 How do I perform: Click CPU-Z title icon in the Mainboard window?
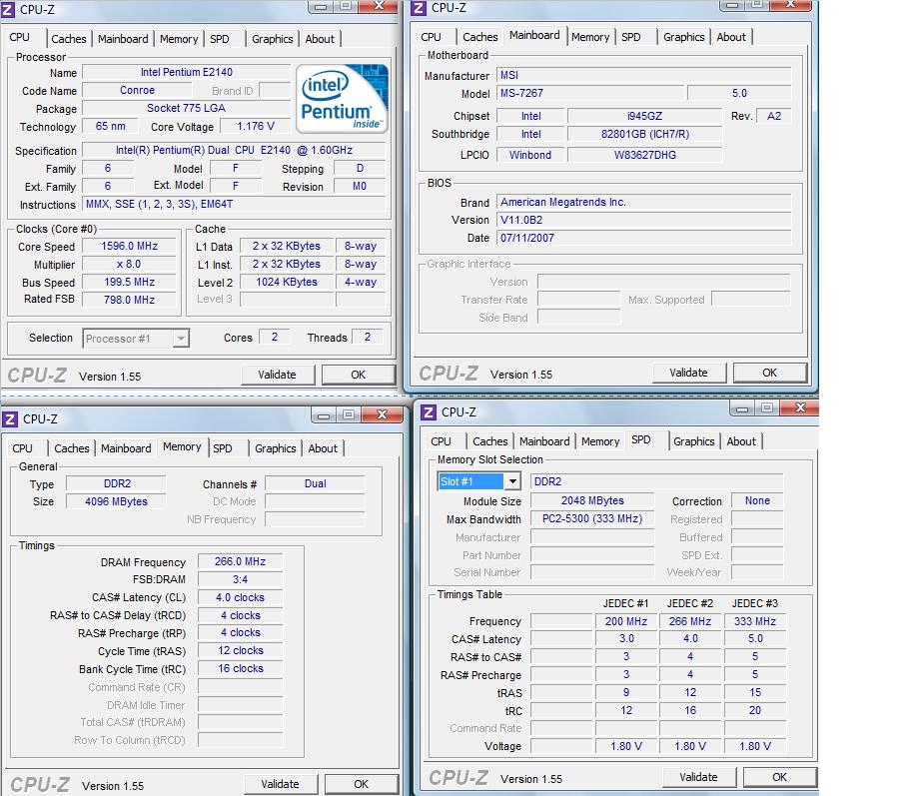pyautogui.click(x=419, y=8)
